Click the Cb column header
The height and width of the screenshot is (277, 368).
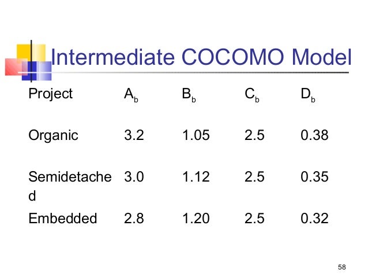point(251,95)
